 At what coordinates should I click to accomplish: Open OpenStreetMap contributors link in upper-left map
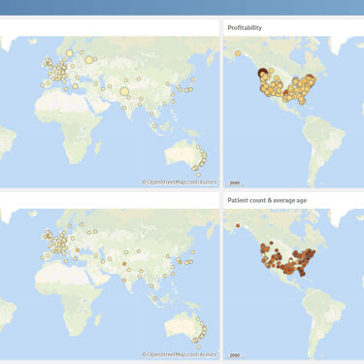coord(180,182)
